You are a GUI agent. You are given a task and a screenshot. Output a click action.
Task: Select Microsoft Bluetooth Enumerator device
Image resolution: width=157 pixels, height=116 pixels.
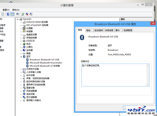[x=46, y=63]
